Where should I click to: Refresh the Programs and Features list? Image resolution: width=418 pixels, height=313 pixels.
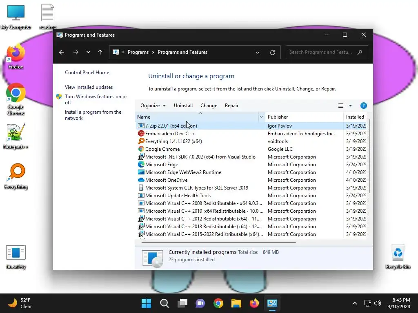[x=272, y=53]
